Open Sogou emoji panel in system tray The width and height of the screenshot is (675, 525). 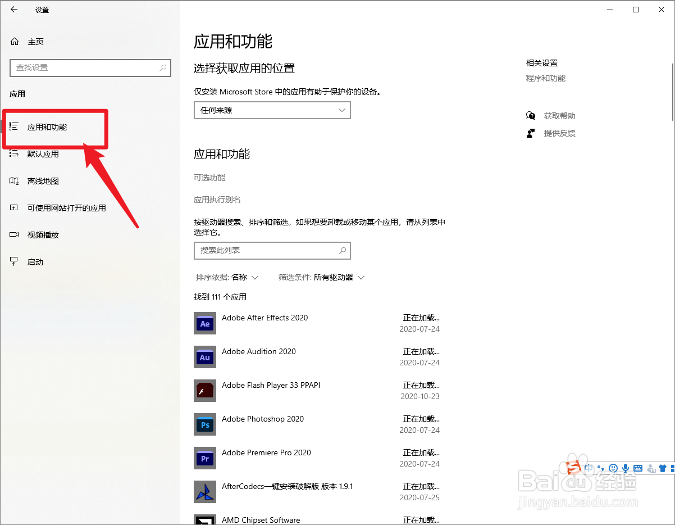tap(613, 468)
